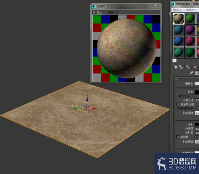Viewport: 199px width, 174px height.
Task: Select the dark green sample sphere
Action: pyautogui.click(x=190, y=53)
